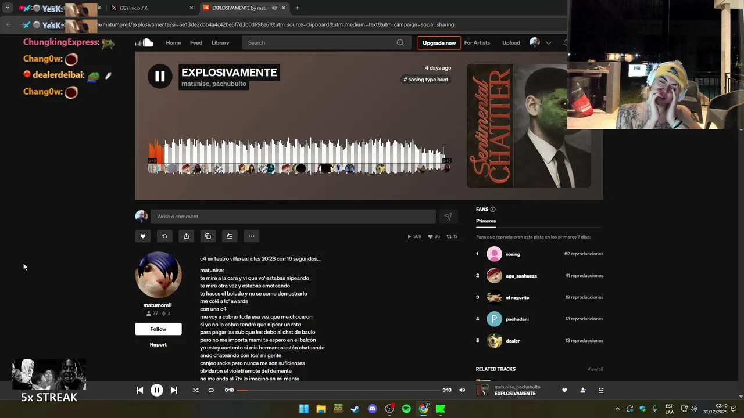744x418 pixels.
Task: Send comment with the paper plane icon
Action: click(x=448, y=217)
